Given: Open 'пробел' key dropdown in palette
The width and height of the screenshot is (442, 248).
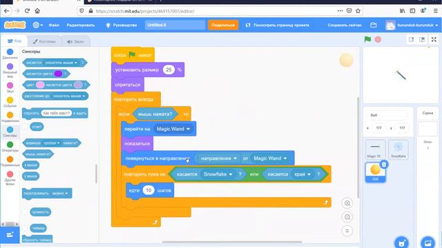Looking at the screenshot, I should (51, 143).
